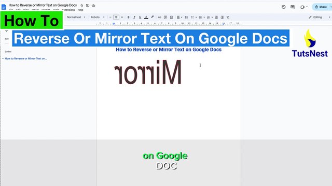Click the move-to-folder icon beside the title
This screenshot has height=186, width=332.
(88, 6)
